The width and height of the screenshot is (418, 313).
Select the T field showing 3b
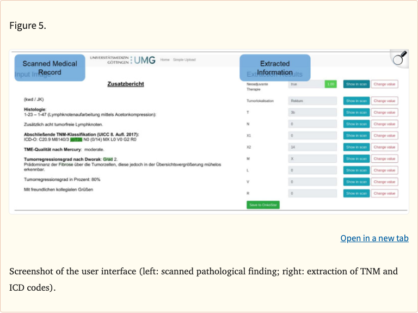(x=312, y=112)
